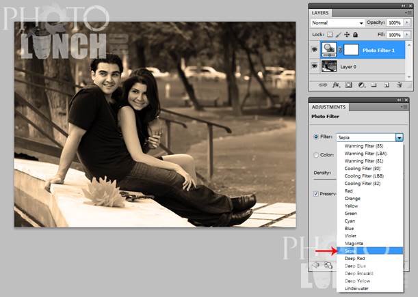Screen dimensions: 418x297
Task: Switch to the LAYERS tab
Action: tap(320, 13)
